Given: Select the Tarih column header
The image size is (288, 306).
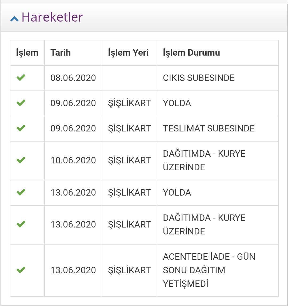Looking at the screenshot, I should [x=61, y=53].
